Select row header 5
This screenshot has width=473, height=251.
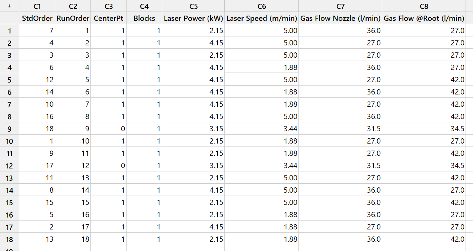click(x=9, y=80)
